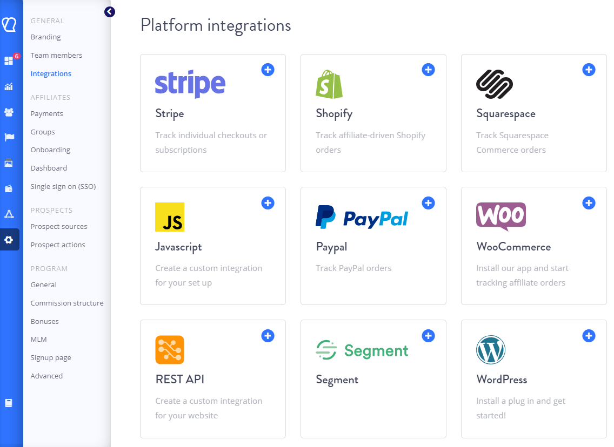Add the REST API integration via plus icon
Viewport: 614px width, 447px height.
tap(268, 336)
